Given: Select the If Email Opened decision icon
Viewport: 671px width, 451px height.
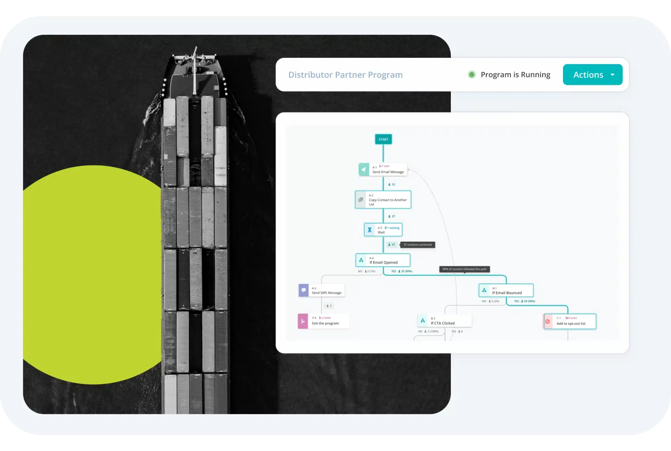Looking at the screenshot, I should pyautogui.click(x=361, y=260).
